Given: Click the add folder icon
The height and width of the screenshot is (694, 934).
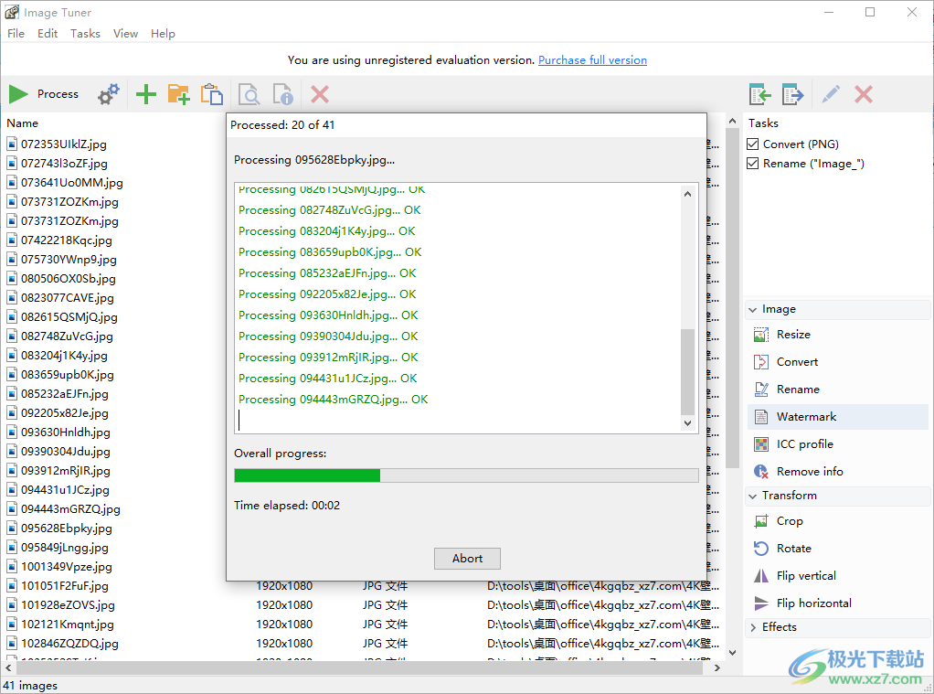Looking at the screenshot, I should (x=179, y=94).
